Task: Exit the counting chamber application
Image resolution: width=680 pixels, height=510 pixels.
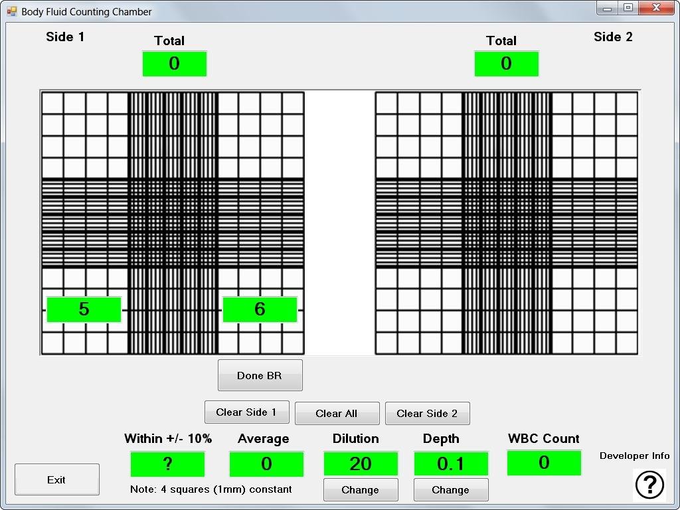Action: coord(57,479)
